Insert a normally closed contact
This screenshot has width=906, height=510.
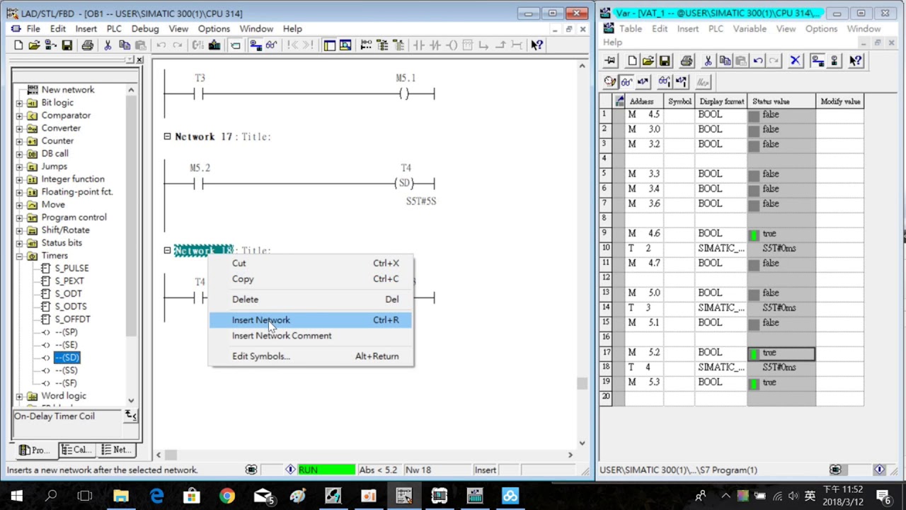pyautogui.click(x=435, y=45)
